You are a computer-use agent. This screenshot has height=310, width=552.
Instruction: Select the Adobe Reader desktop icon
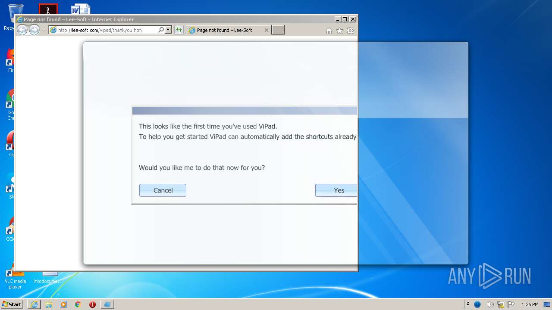[x=48, y=9]
